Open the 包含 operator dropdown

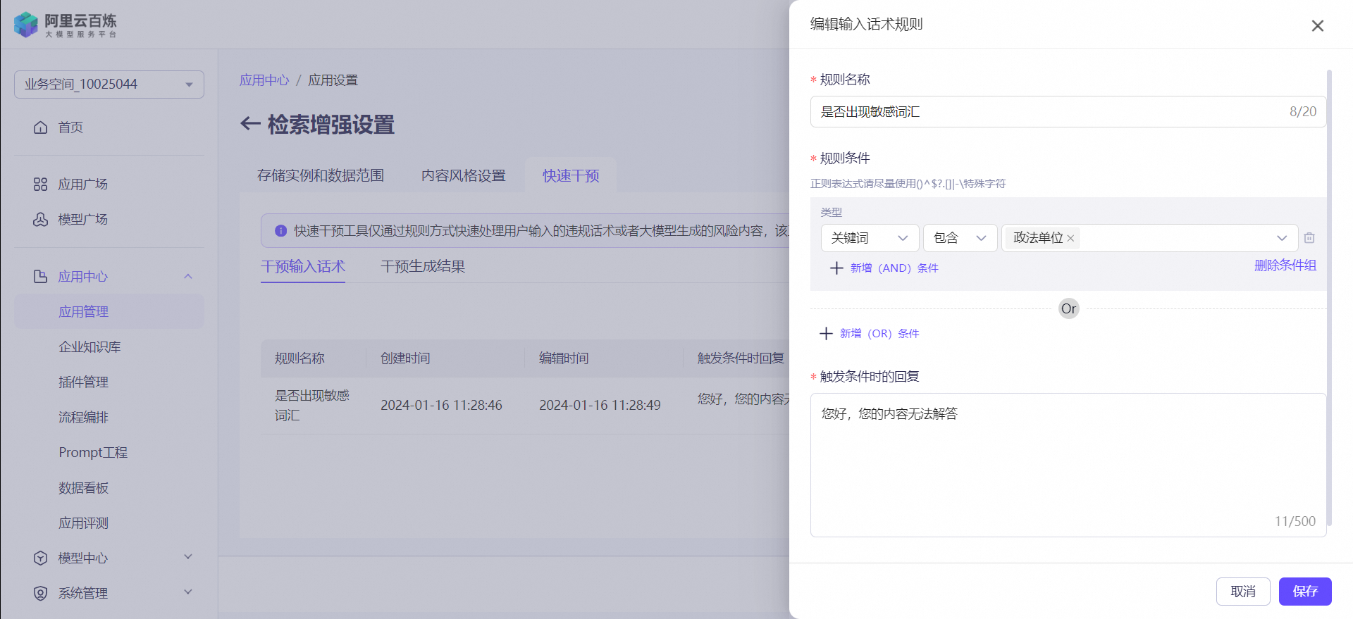click(x=960, y=238)
